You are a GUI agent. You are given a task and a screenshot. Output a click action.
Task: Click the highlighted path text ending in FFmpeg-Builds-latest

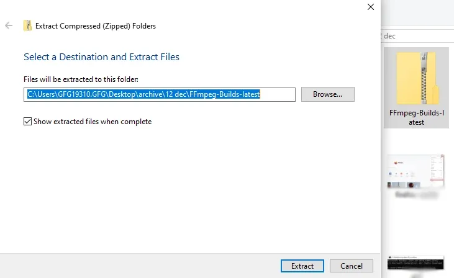[143, 94]
